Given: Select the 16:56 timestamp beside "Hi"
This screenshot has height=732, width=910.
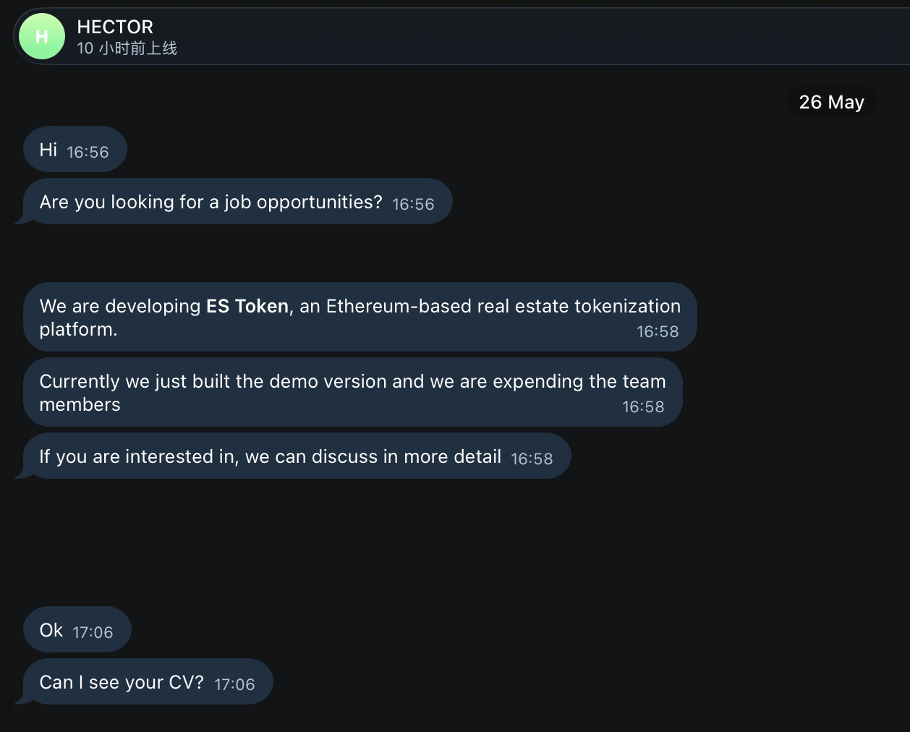Looking at the screenshot, I should [88, 152].
